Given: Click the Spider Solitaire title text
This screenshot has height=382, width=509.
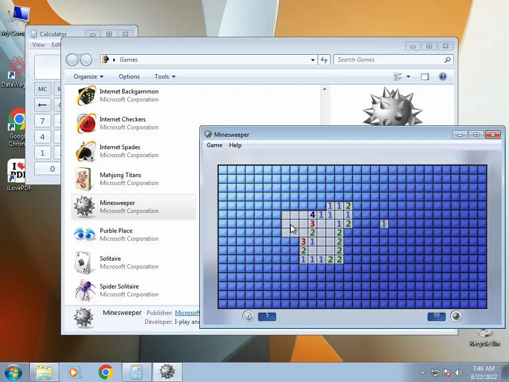Looking at the screenshot, I should (119, 286).
